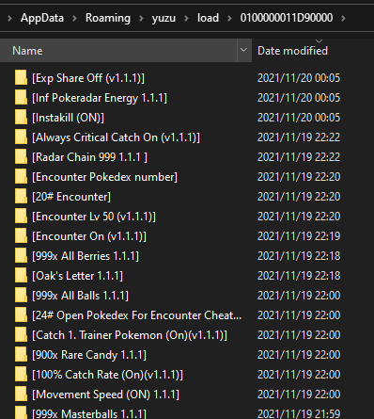The width and height of the screenshot is (374, 419).
Task: Select [Exp Share Off (v1.1.1)] folder name
Action: click(x=88, y=78)
